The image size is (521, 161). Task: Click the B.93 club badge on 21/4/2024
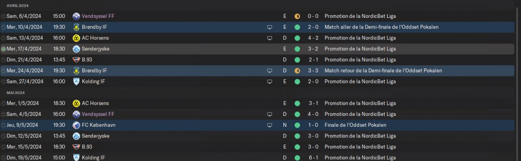pos(76,60)
